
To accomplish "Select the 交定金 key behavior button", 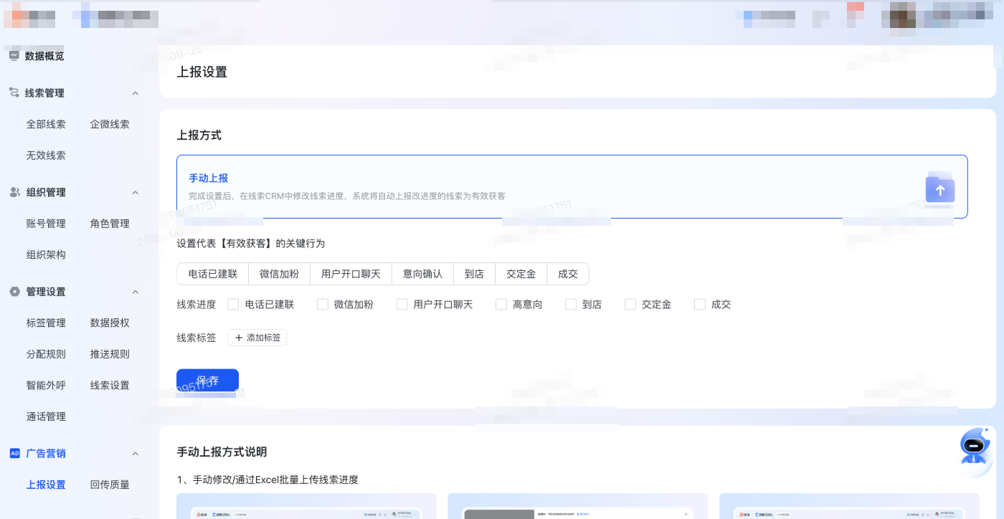I will [x=521, y=274].
